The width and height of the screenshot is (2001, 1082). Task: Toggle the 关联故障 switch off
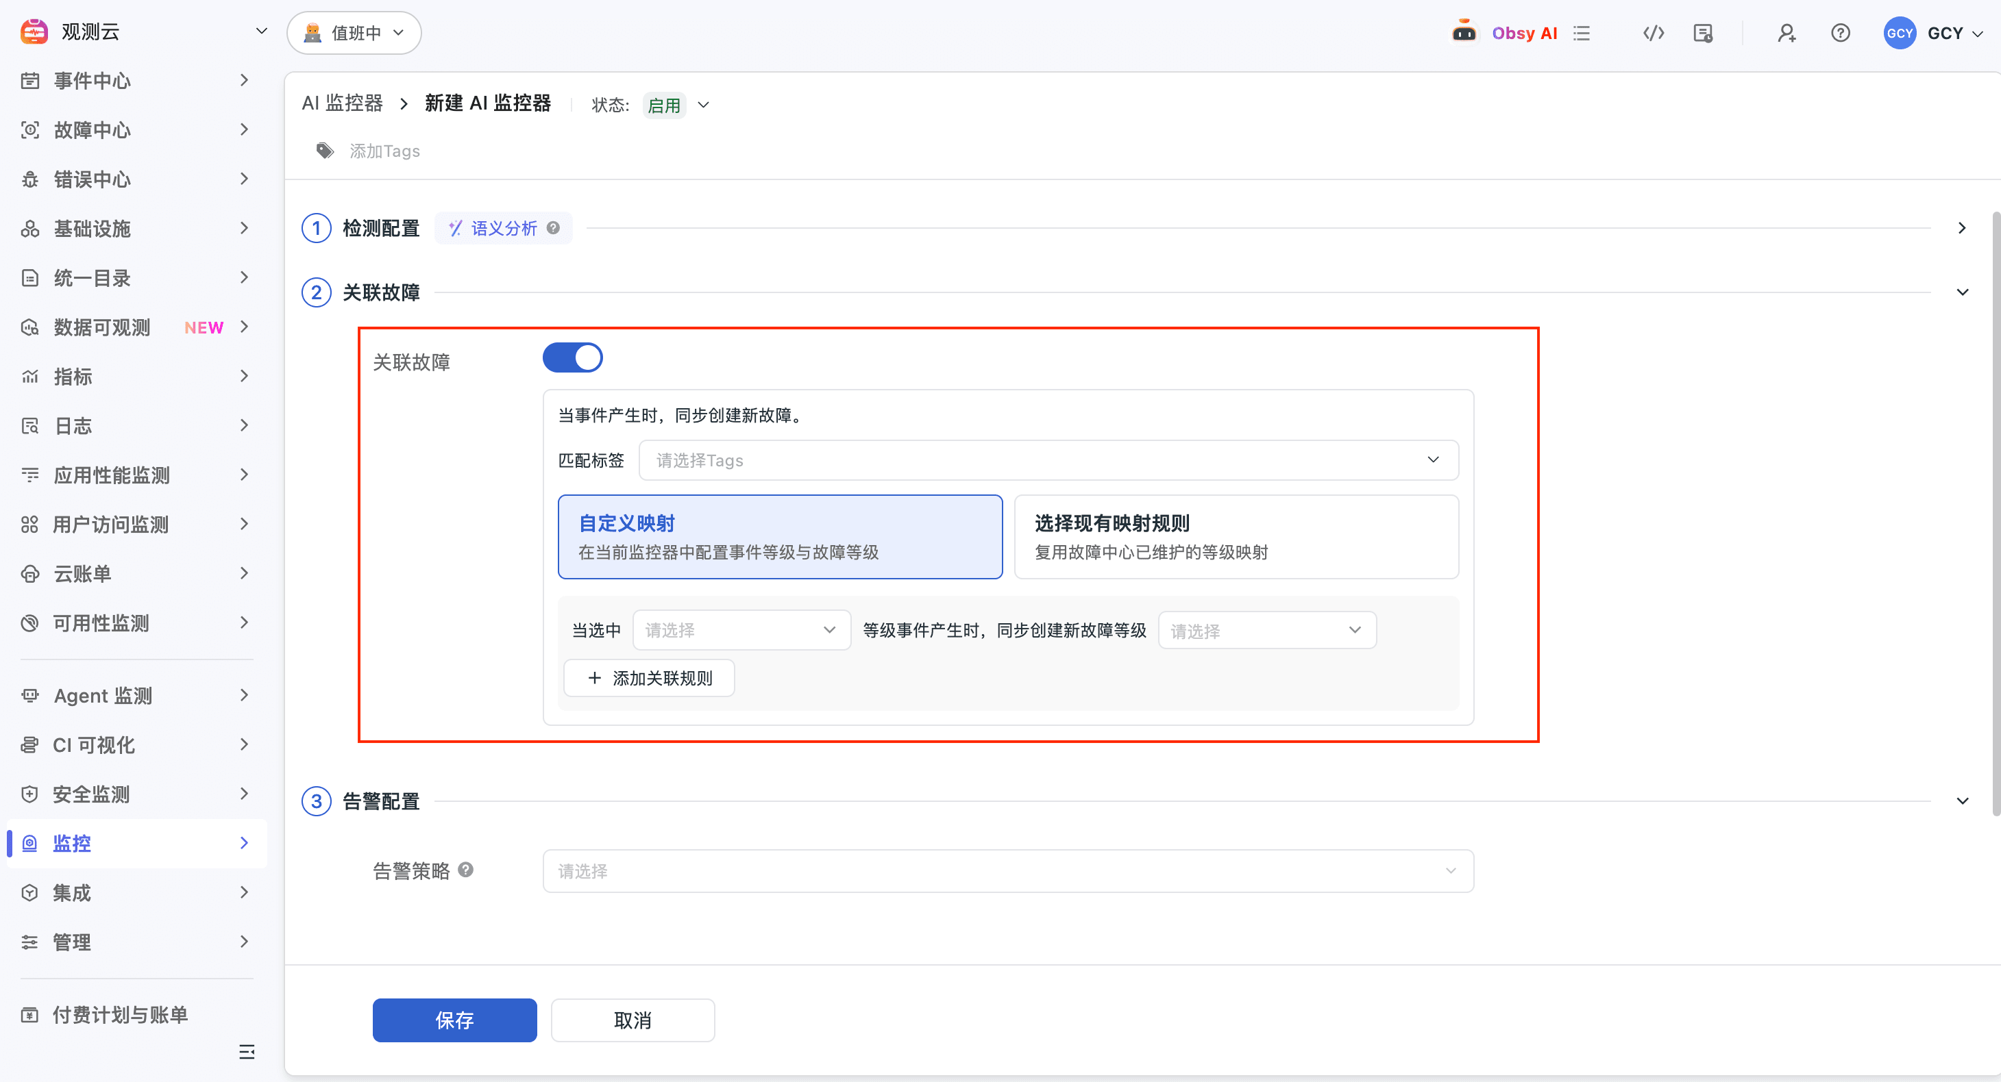[572, 358]
